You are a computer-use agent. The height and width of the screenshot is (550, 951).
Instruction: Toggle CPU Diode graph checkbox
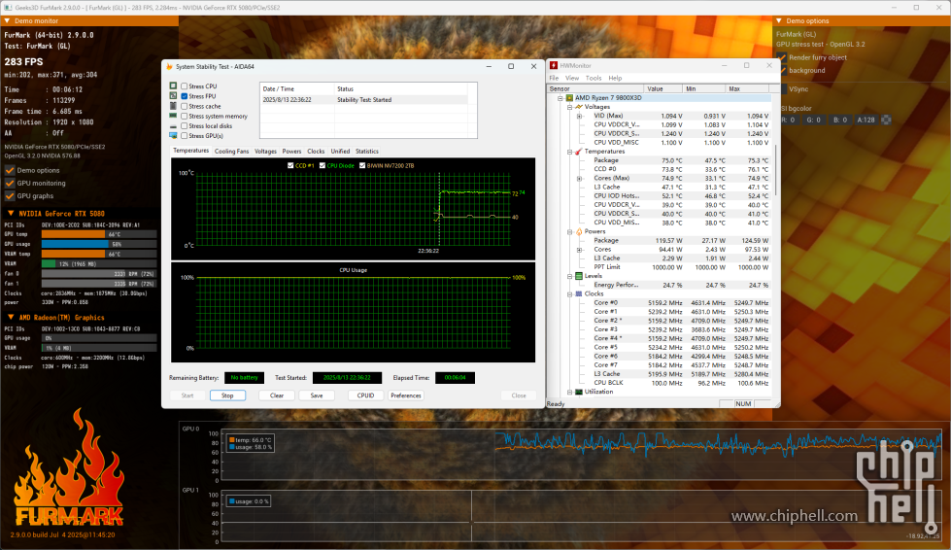(x=323, y=165)
